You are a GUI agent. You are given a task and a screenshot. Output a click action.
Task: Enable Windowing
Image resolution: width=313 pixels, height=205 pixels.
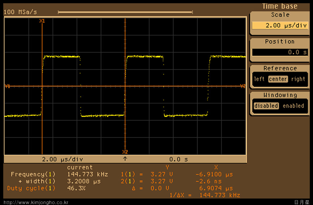(293, 106)
